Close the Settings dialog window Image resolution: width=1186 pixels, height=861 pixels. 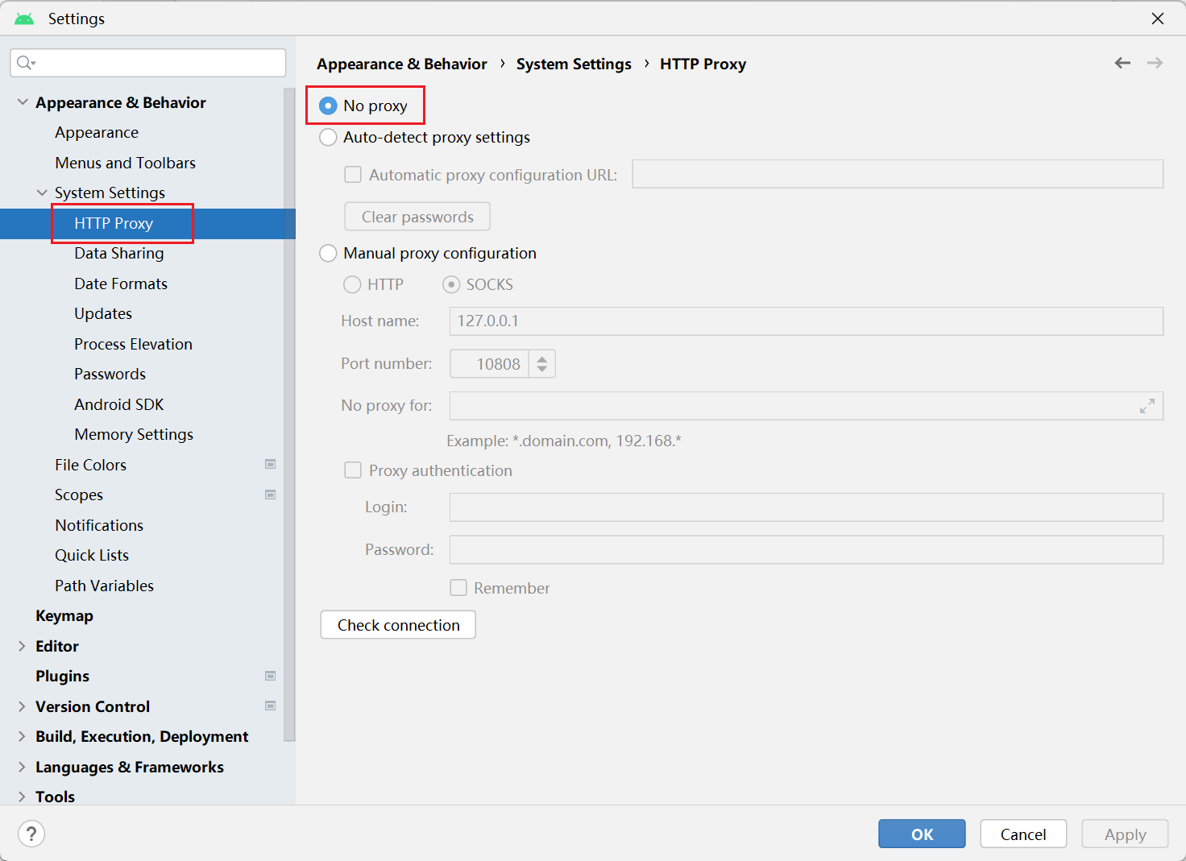point(1158,19)
